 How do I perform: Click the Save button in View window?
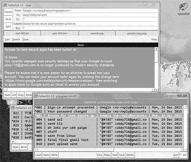pos(7,95)
